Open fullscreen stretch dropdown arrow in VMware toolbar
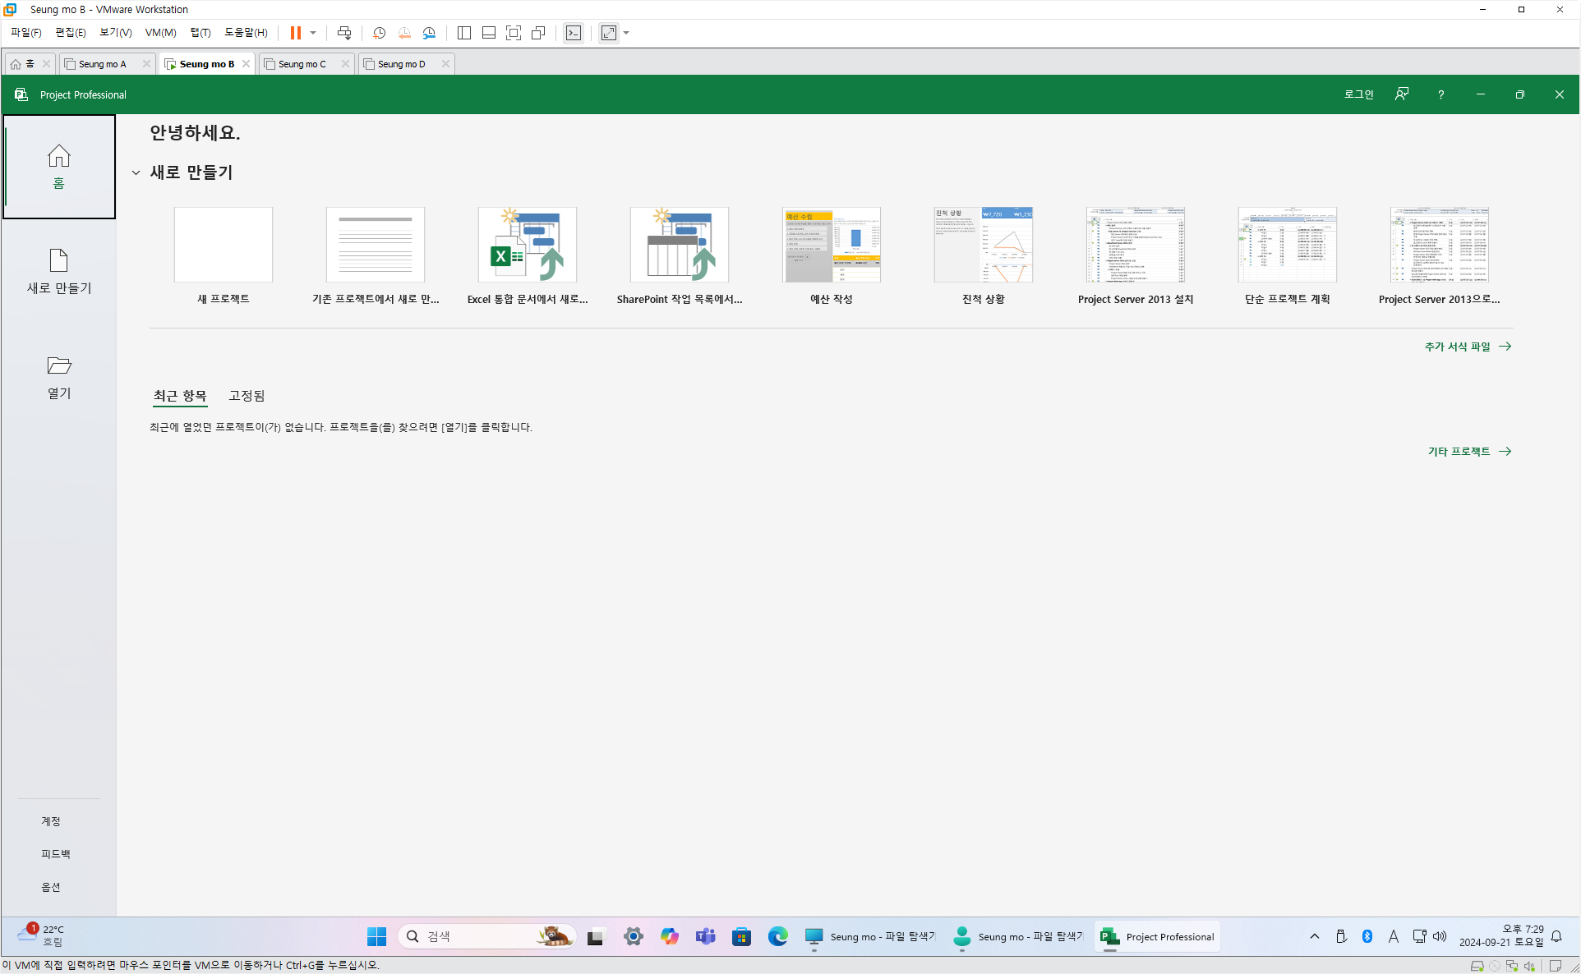The width and height of the screenshot is (1581, 974). point(626,33)
